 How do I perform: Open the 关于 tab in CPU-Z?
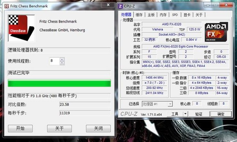(x=199, y=15)
